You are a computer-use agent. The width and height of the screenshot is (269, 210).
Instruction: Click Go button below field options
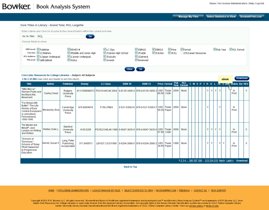tap(141, 69)
